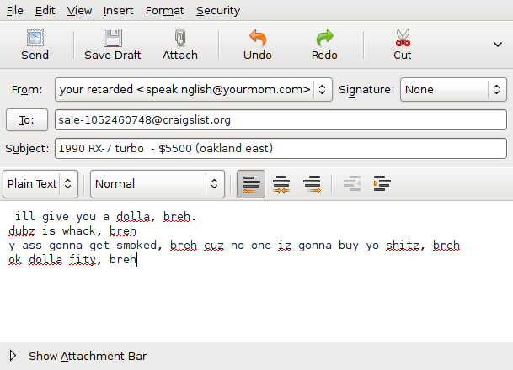
Task: Open the From sender dropdown
Action: coord(193,89)
